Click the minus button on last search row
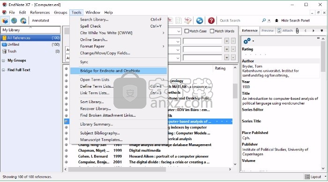The image size is (328, 182). pos(233,57)
